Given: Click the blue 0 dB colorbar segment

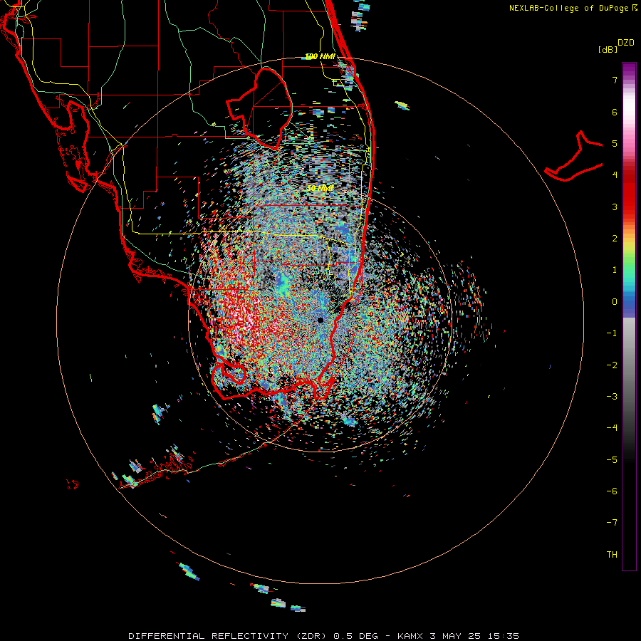Looking at the screenshot, I should pos(629,302).
